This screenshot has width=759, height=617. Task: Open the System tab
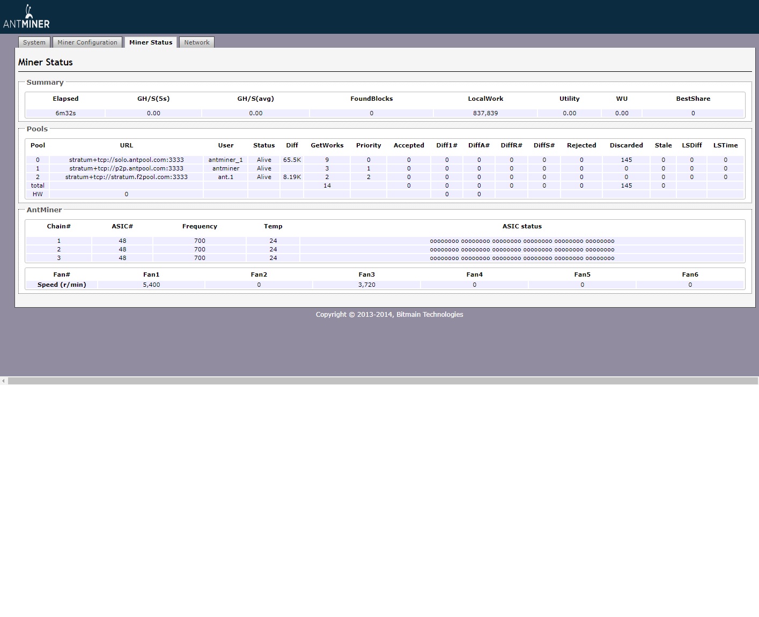click(x=34, y=42)
